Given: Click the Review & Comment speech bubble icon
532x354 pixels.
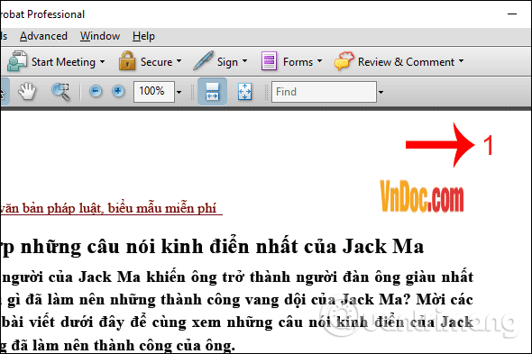Looking at the screenshot, I should click(x=344, y=61).
